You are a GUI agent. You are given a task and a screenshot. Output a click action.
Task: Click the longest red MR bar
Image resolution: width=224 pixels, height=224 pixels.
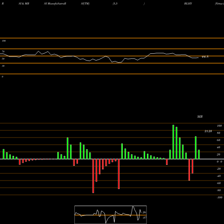(x=93, y=176)
